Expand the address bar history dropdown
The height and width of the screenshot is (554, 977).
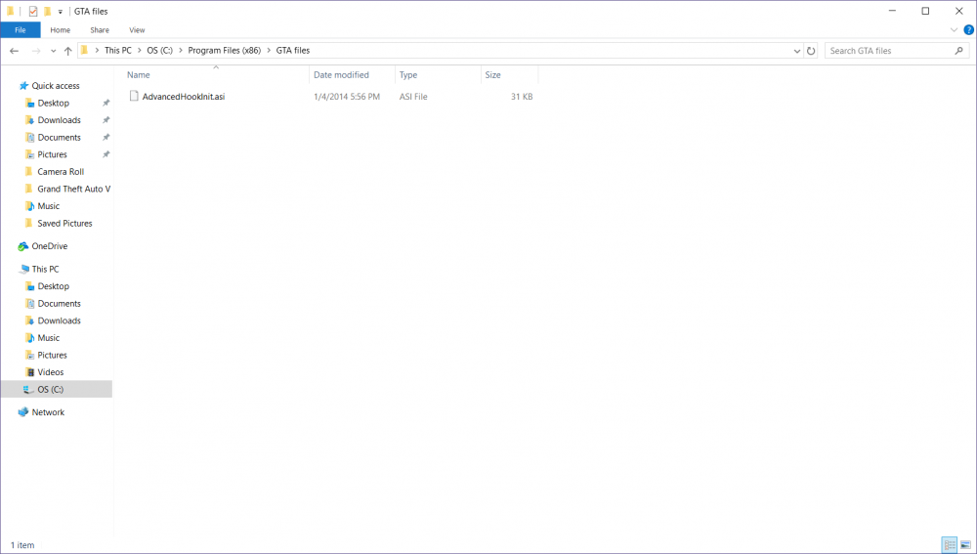(797, 51)
